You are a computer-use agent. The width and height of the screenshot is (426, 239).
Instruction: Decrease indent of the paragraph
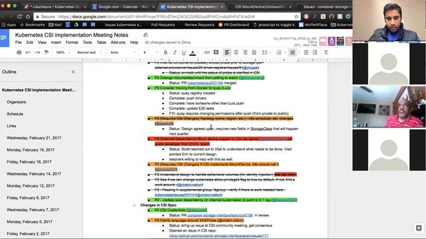(306, 52)
